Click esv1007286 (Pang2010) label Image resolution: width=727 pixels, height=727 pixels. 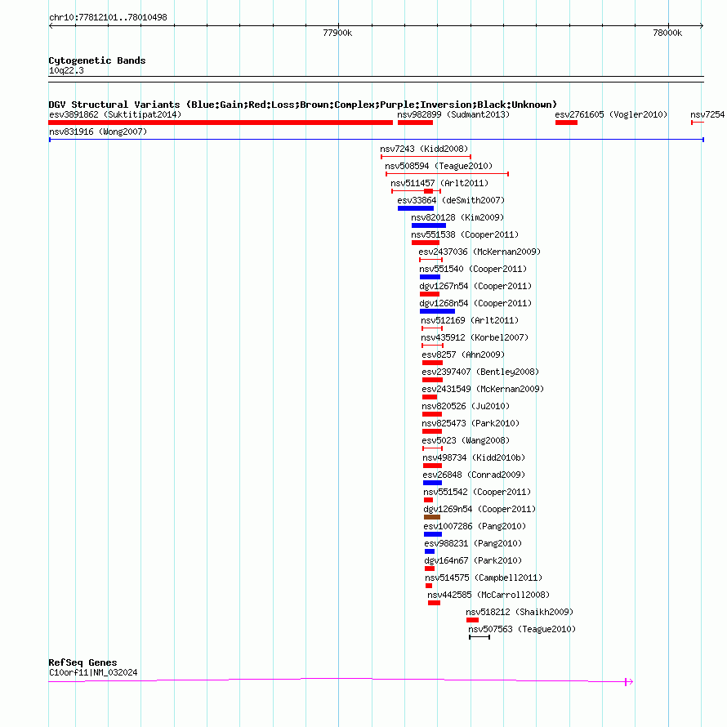pyautogui.click(x=475, y=526)
